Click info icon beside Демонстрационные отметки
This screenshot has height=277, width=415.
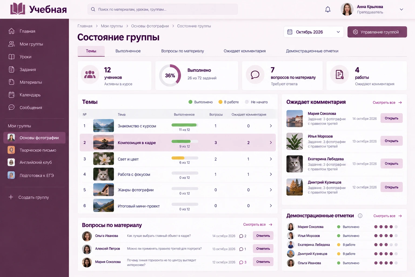[x=360, y=216]
